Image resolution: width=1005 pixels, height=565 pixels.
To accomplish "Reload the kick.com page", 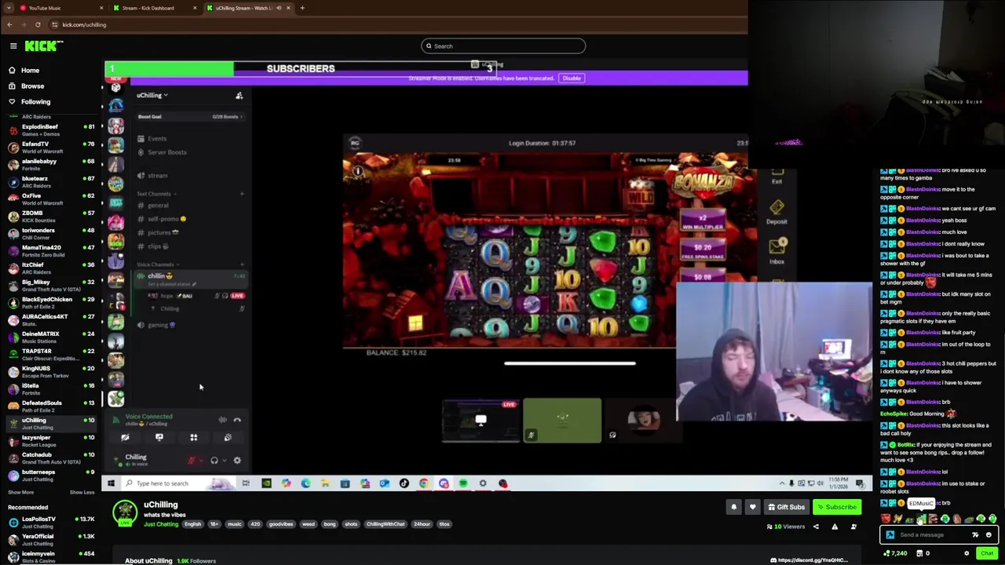I will (38, 24).
